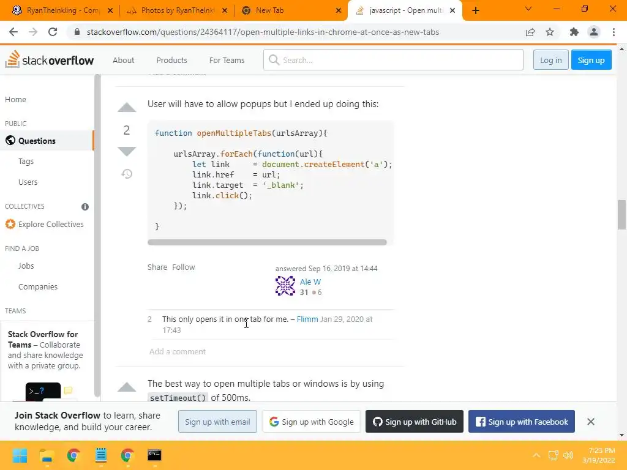Open the Products menu
This screenshot has height=470, width=627.
point(171,60)
